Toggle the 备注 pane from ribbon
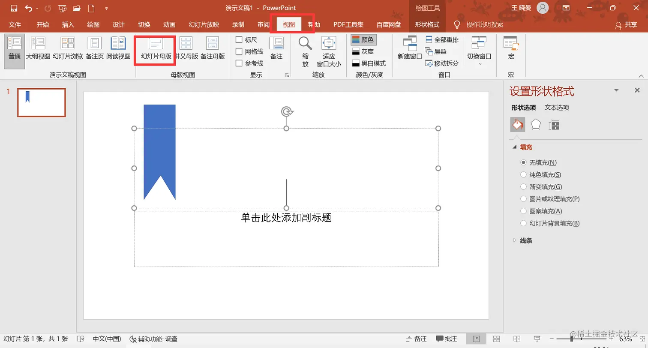This screenshot has width=648, height=348. 276,48
